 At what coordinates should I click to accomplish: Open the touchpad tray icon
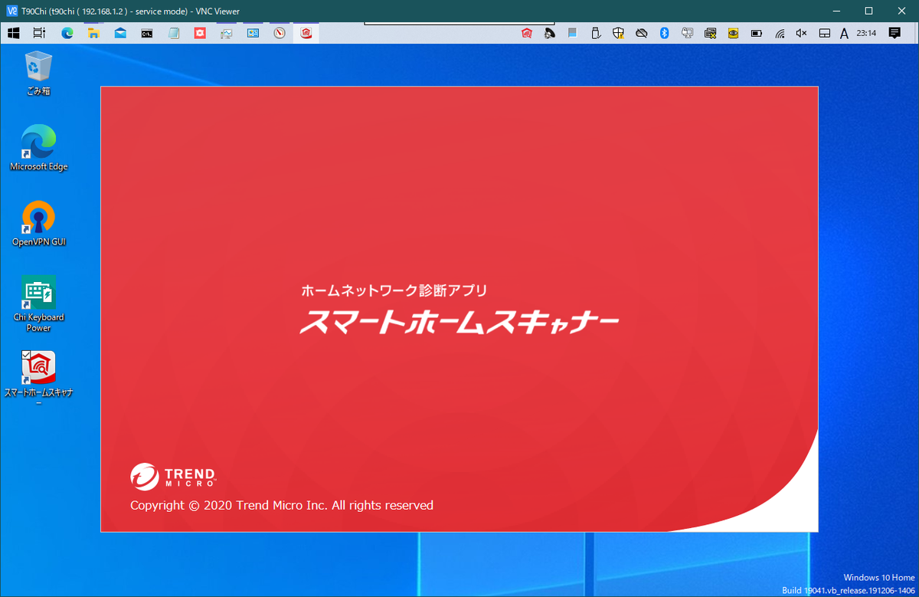coord(825,33)
